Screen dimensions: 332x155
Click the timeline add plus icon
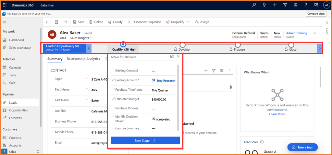point(206,71)
